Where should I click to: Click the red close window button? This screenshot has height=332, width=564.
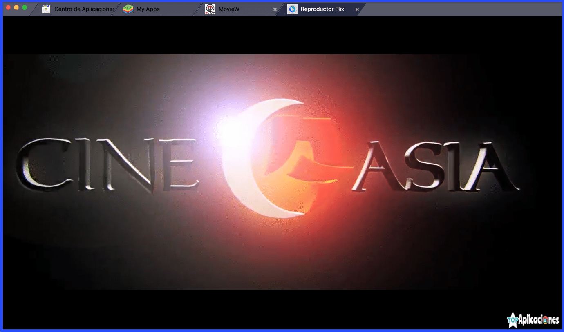tap(7, 7)
